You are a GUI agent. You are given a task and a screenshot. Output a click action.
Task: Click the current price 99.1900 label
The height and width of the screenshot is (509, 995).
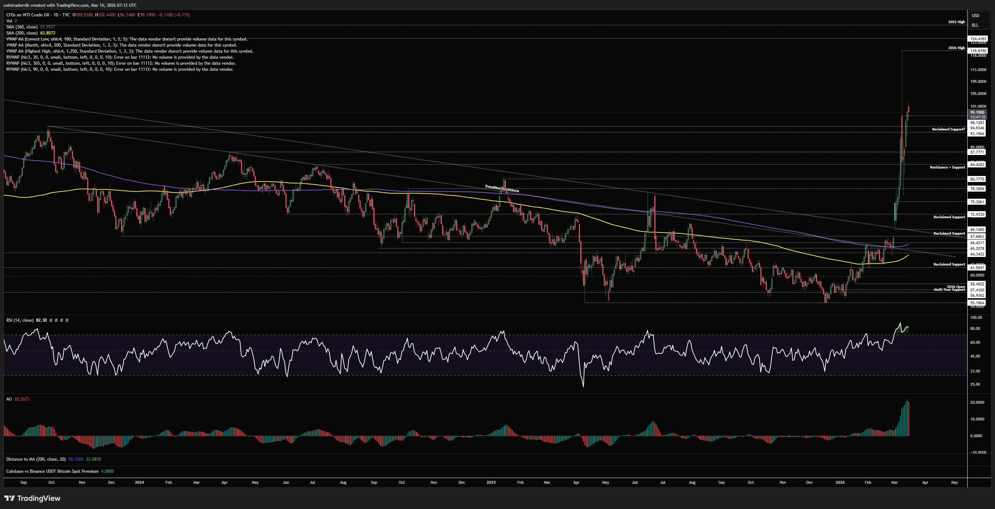pos(977,113)
